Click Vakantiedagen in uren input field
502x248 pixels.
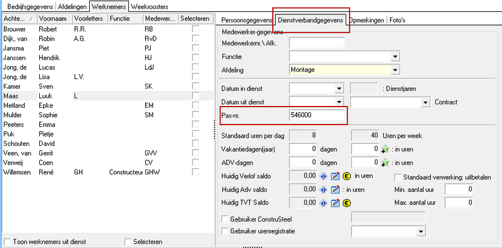[366, 149]
